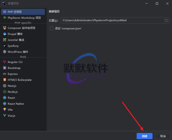Viewport: 172px width, 140px height.
Task: Click the Vue.js V icon
Action: (x=5, y=116)
